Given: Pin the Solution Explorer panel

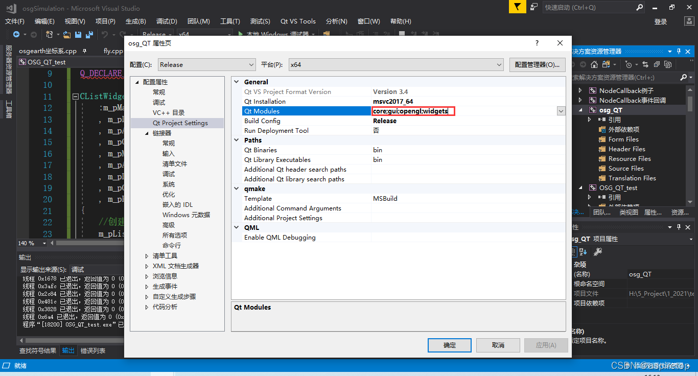Looking at the screenshot, I should 679,51.
